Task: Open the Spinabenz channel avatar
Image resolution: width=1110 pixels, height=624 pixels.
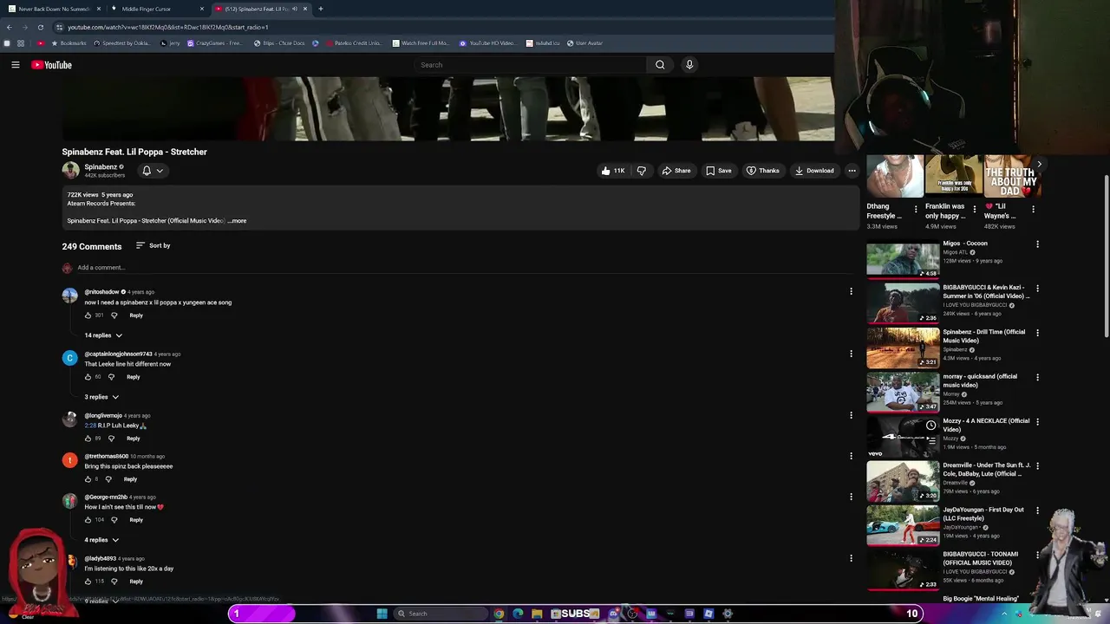Action: (70, 171)
